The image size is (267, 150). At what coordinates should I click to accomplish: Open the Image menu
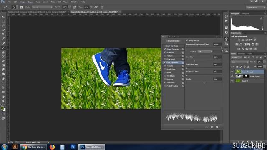point(23,2)
